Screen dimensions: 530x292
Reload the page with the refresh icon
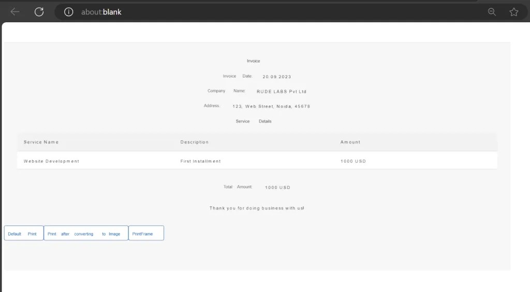pos(39,12)
